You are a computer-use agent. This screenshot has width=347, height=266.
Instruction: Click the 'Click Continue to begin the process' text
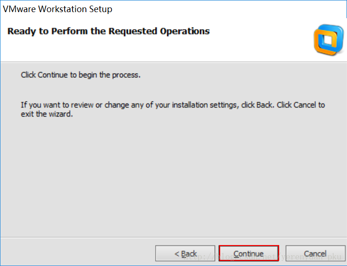point(80,75)
